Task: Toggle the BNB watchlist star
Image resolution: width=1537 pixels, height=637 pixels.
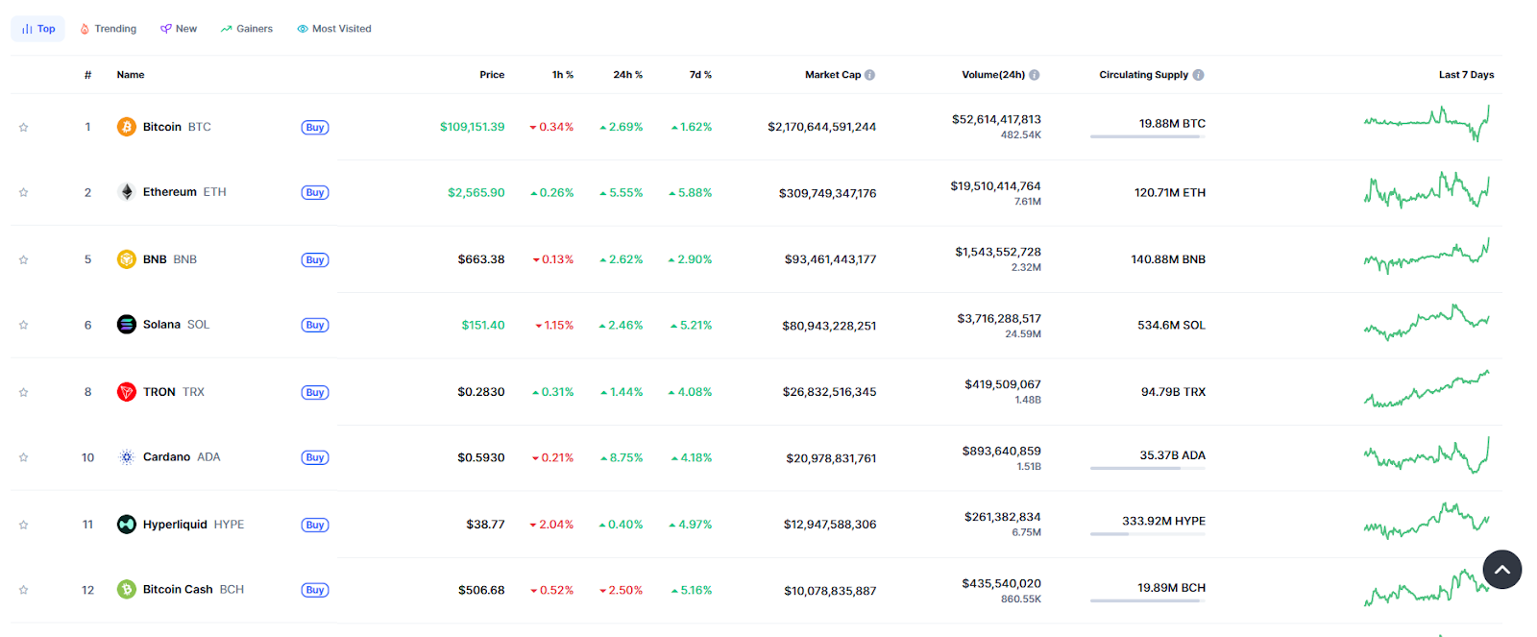Action: tap(23, 259)
